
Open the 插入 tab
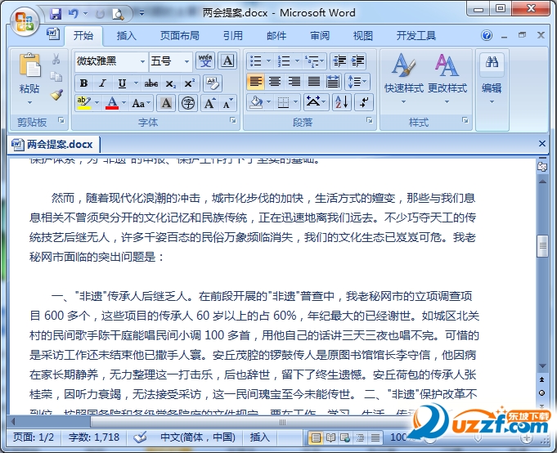[x=126, y=36]
